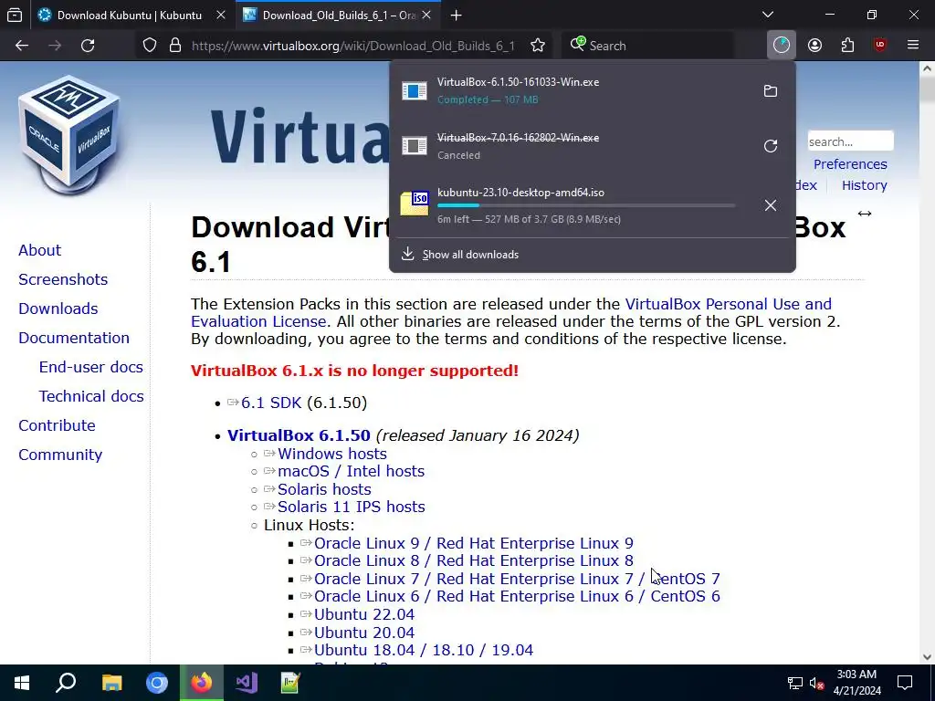Image resolution: width=935 pixels, height=701 pixels.
Task: Bookmark this page with the star icon
Action: pyautogui.click(x=538, y=46)
